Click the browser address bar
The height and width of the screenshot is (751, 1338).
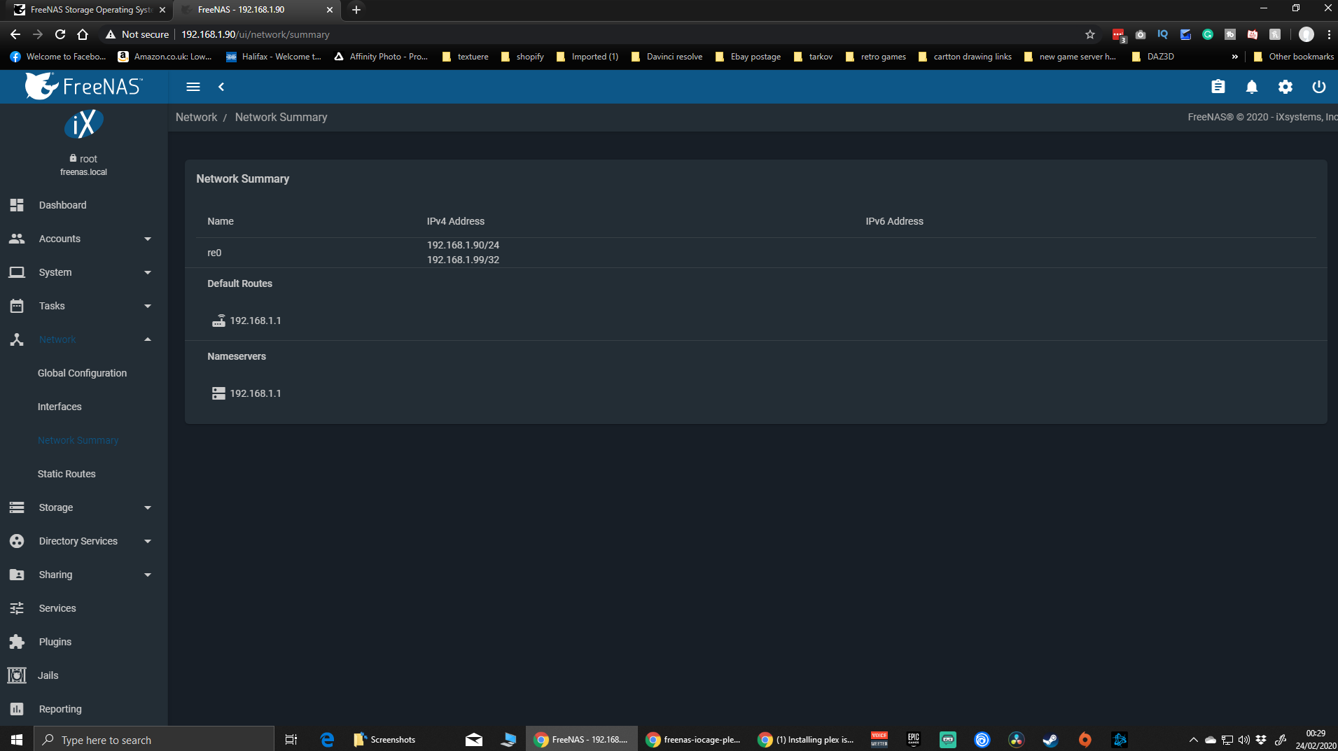[595, 34]
